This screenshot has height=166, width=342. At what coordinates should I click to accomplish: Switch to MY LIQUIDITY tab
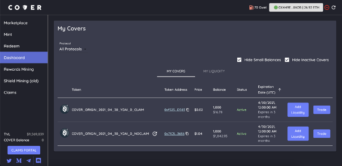pyautogui.click(x=214, y=71)
